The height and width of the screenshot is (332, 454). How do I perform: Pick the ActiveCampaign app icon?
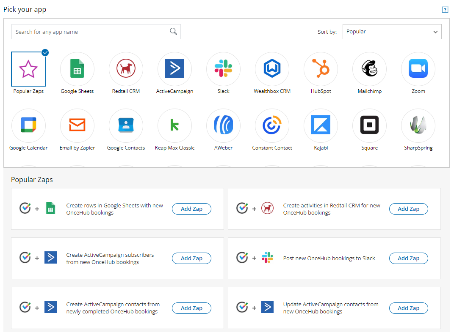coord(174,69)
